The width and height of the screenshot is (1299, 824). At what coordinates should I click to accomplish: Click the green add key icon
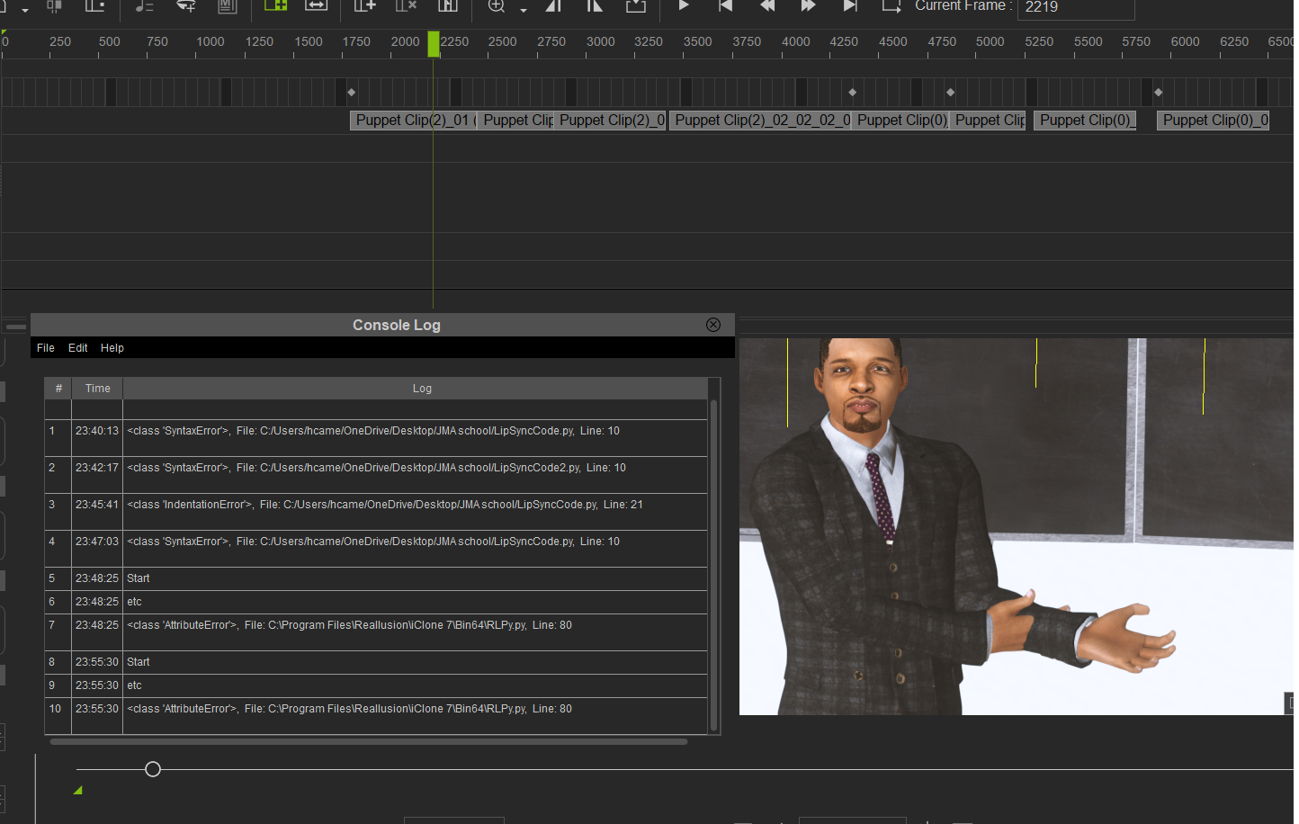tap(275, 5)
